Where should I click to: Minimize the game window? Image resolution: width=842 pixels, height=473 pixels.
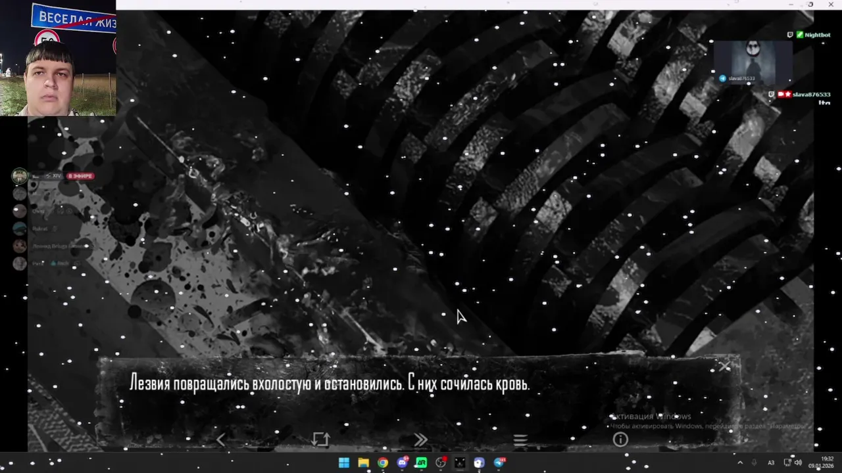coord(791,5)
